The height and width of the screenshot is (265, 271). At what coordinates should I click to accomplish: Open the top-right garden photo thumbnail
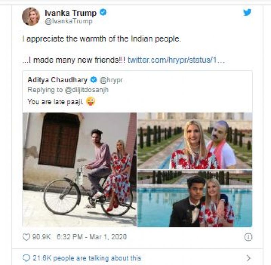click(194, 140)
